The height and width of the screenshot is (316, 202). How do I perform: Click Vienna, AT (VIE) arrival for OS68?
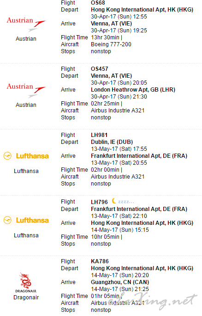point(112,24)
